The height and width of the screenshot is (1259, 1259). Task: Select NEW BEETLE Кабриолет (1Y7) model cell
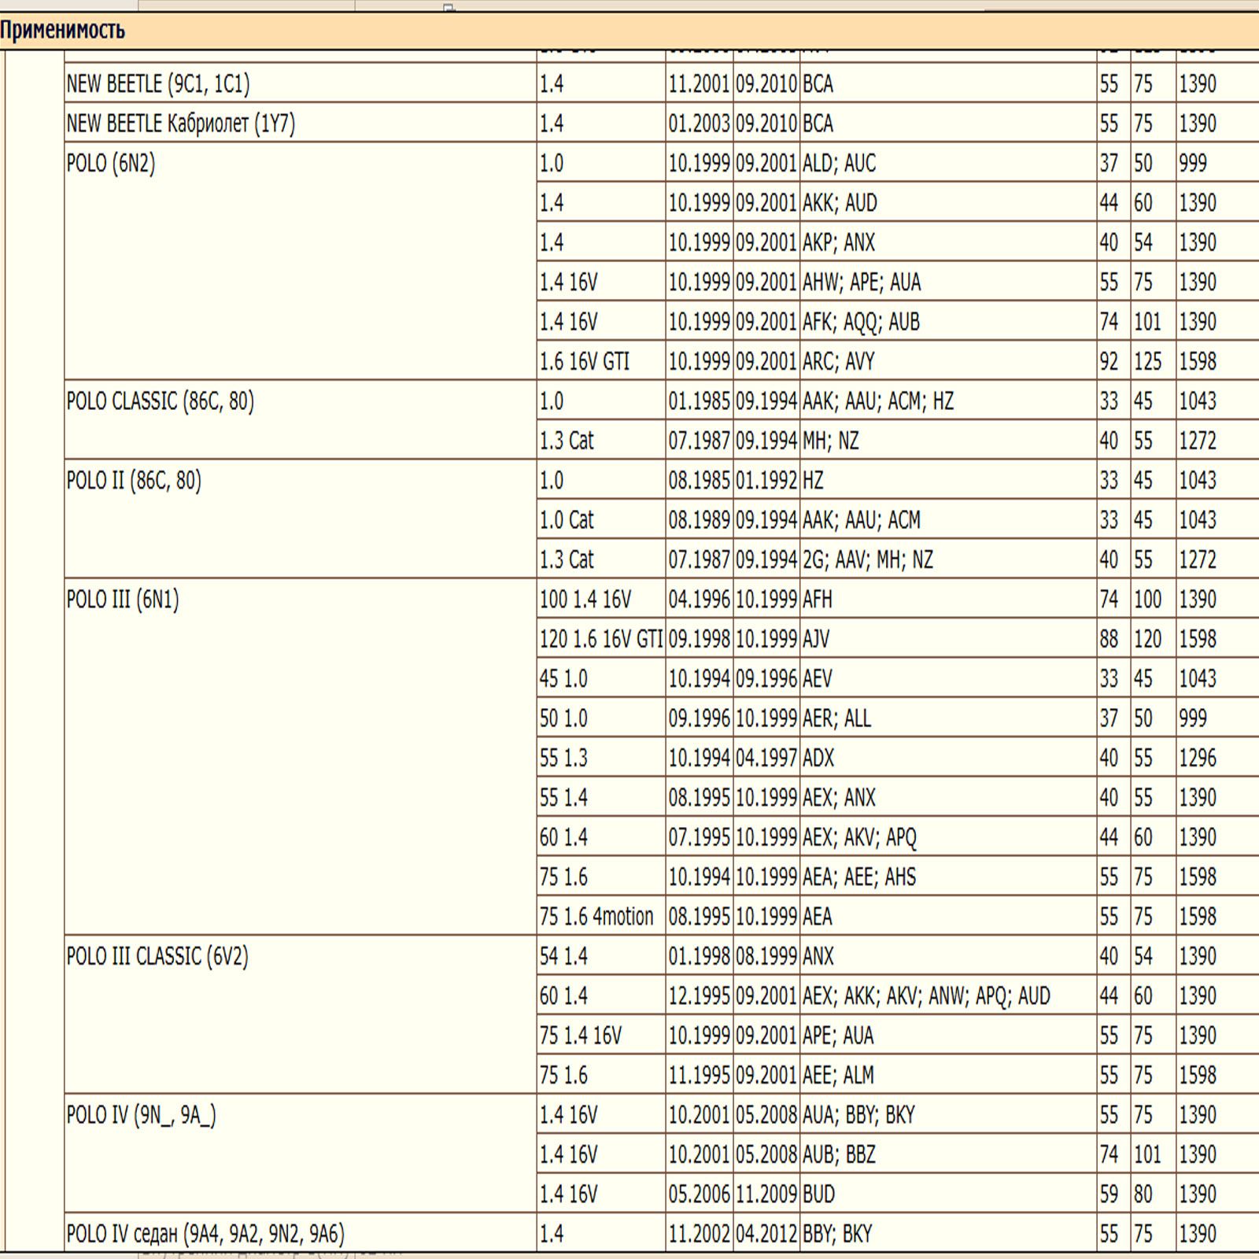point(181,124)
